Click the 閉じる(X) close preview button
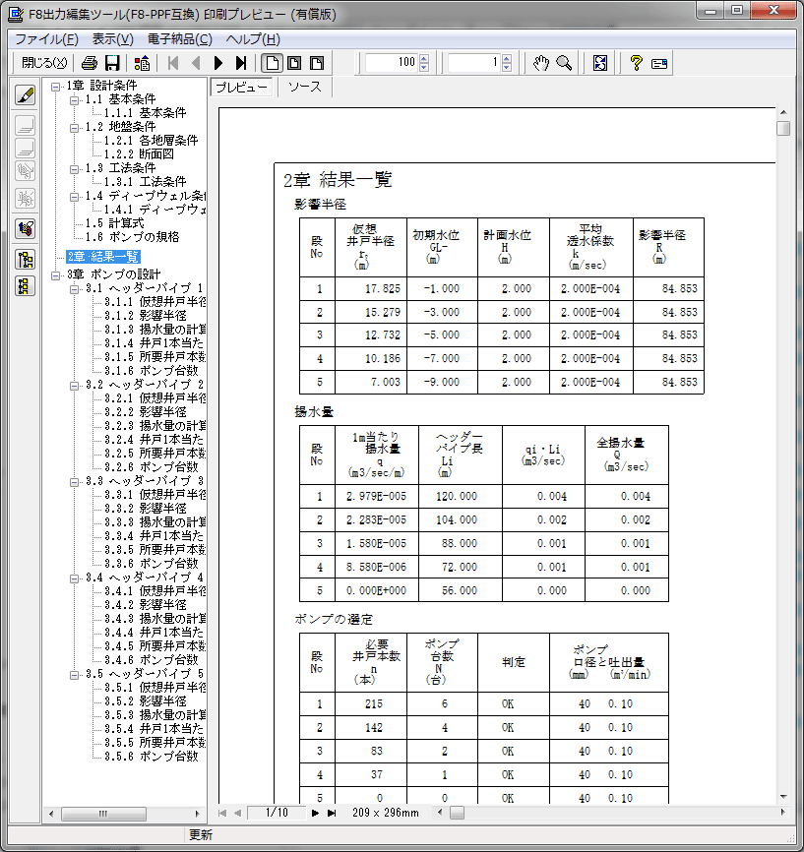 [x=44, y=63]
